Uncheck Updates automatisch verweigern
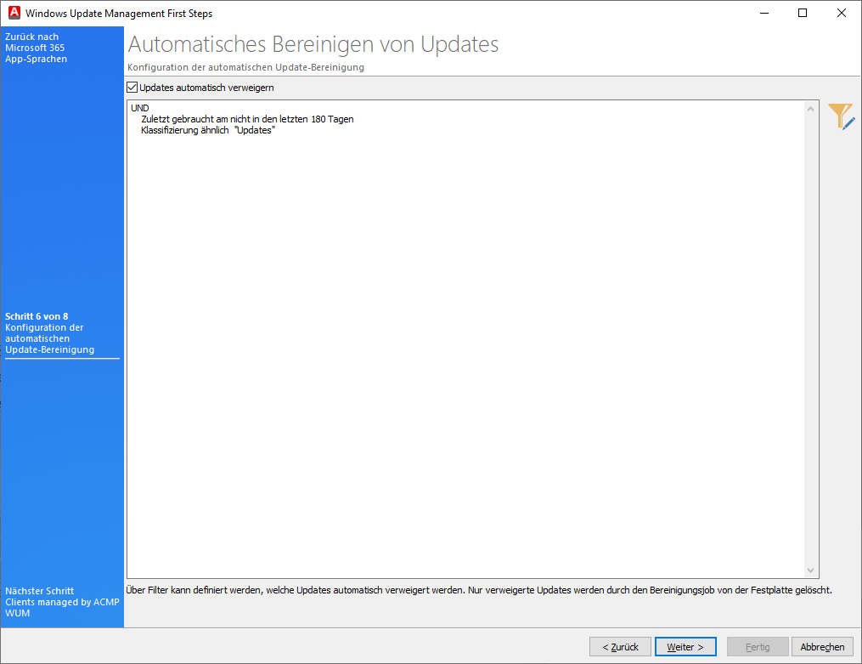Screen dimensions: 862x664 132,87
